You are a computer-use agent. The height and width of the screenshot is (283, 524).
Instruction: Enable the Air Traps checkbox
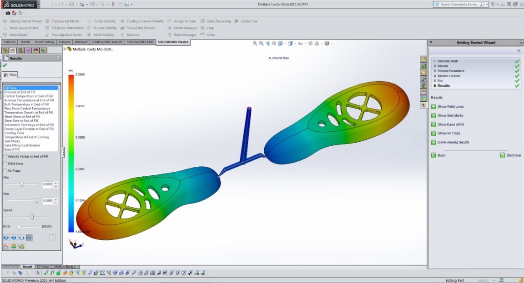click(5, 170)
